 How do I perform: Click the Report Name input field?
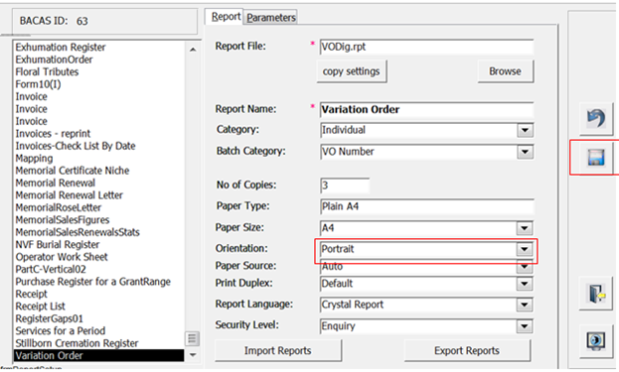click(x=427, y=109)
